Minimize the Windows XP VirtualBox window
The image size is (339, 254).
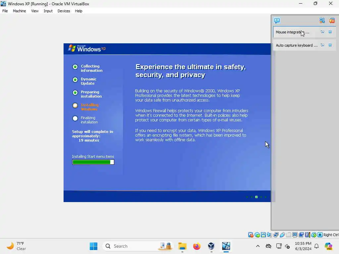coord(301,3)
